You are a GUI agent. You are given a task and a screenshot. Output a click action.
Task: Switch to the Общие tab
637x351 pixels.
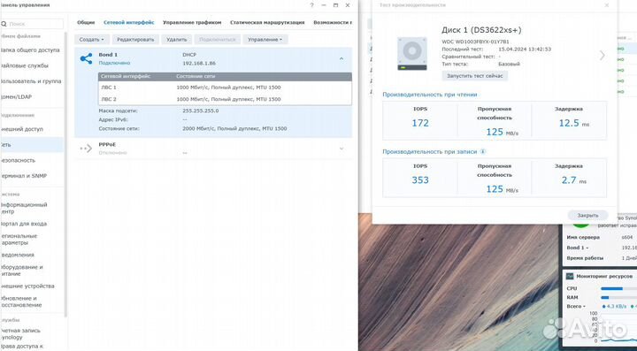(86, 23)
